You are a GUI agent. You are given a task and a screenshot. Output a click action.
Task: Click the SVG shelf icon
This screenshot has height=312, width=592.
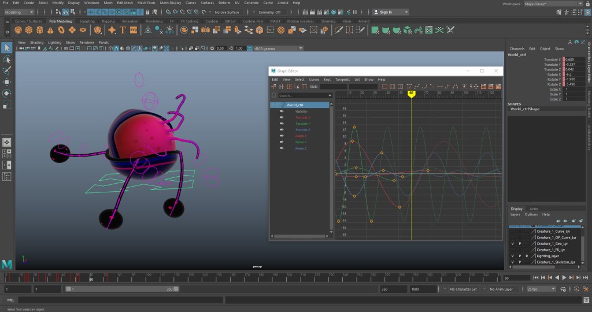click(x=134, y=30)
